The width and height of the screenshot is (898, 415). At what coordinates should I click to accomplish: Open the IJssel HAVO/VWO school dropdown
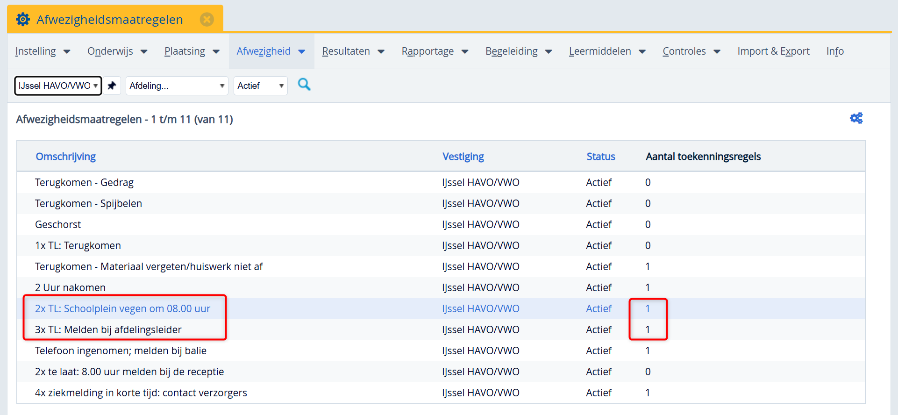point(58,86)
